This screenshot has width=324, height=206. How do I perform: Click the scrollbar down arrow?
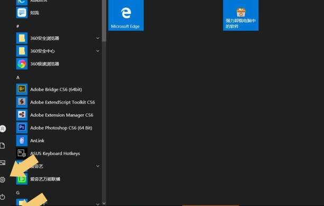point(104,203)
